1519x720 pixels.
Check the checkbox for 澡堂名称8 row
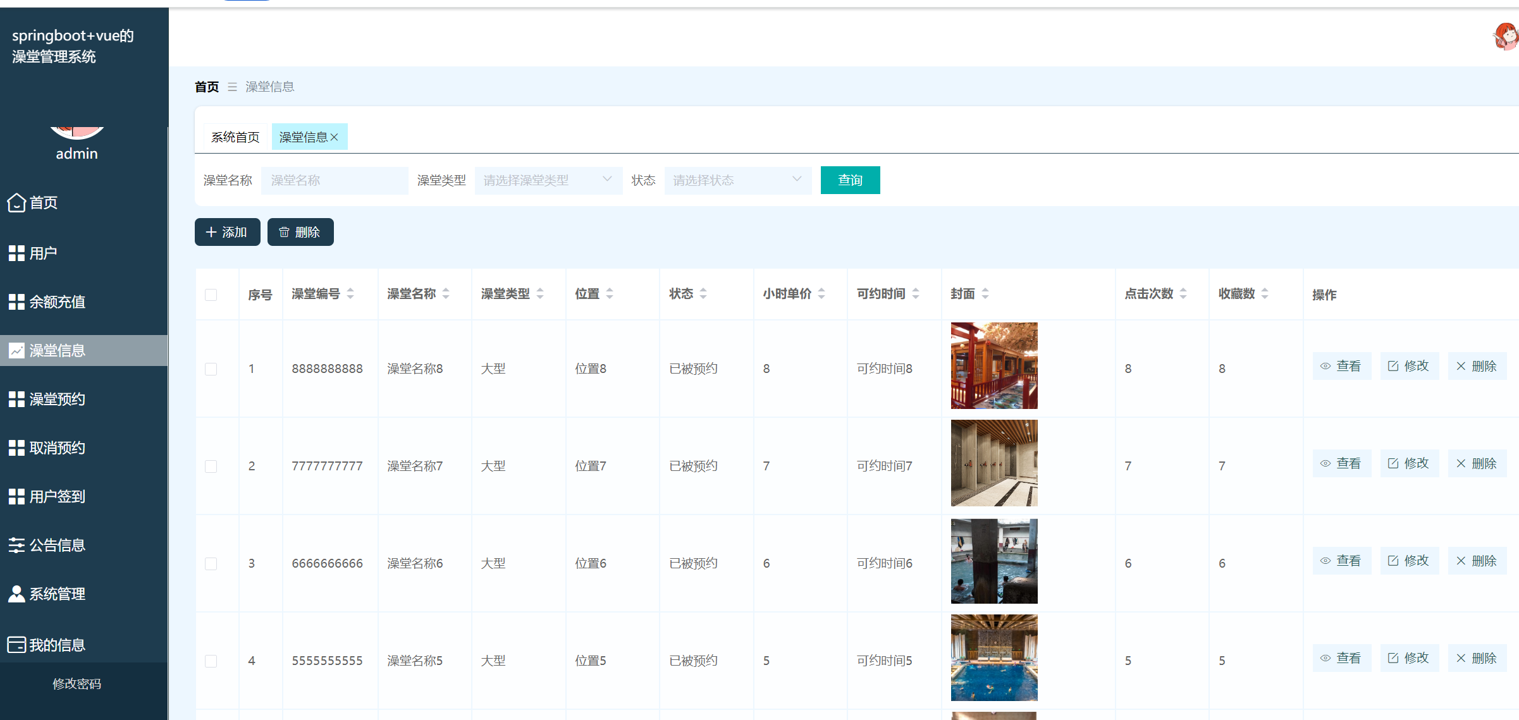211,369
